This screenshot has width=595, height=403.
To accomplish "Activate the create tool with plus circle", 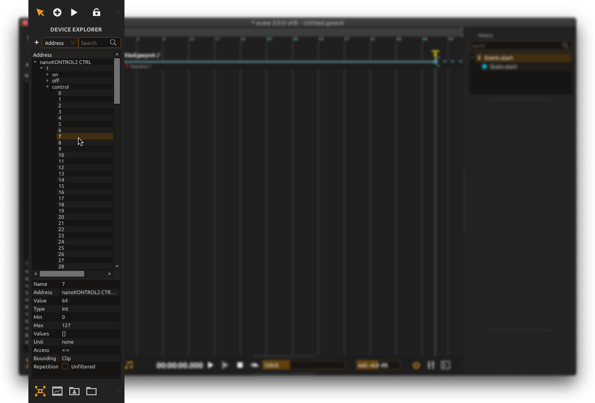I will [57, 12].
